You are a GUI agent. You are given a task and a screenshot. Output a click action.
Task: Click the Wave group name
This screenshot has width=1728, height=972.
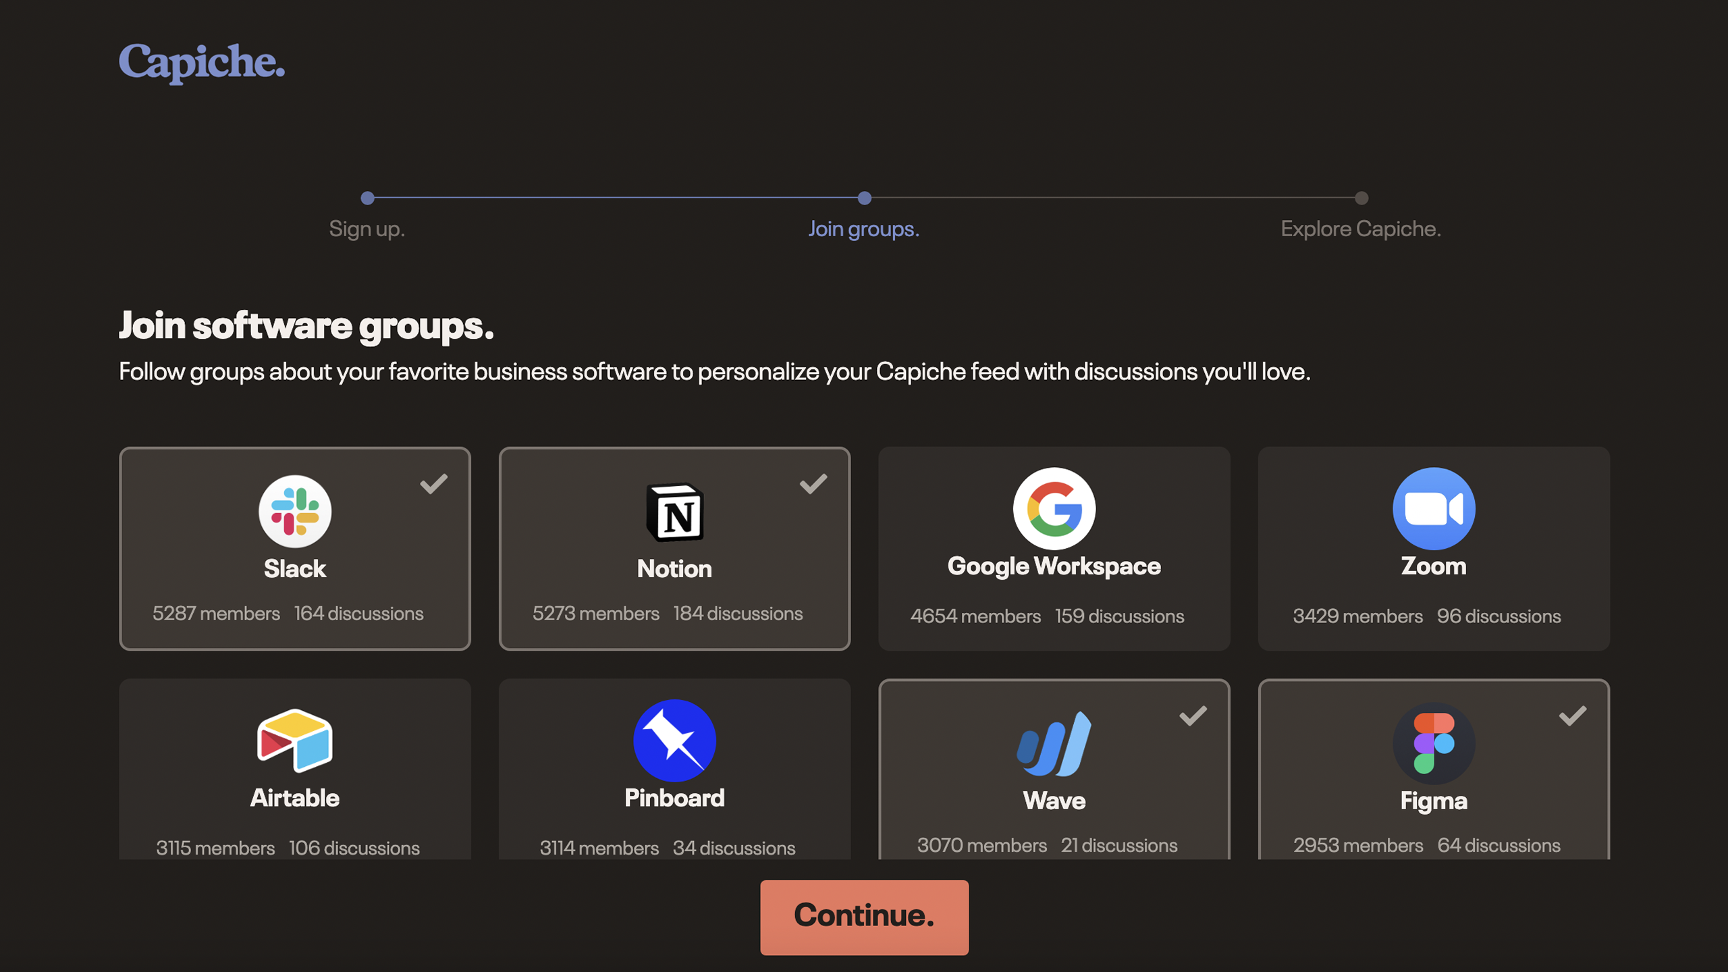1054,801
